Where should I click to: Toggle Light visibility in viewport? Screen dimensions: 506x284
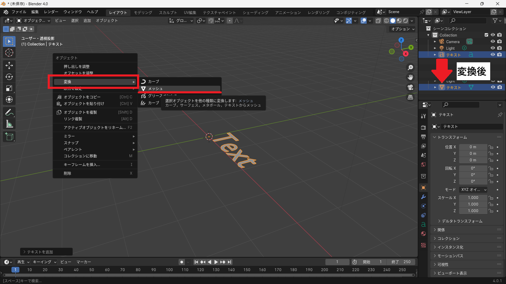click(x=493, y=48)
